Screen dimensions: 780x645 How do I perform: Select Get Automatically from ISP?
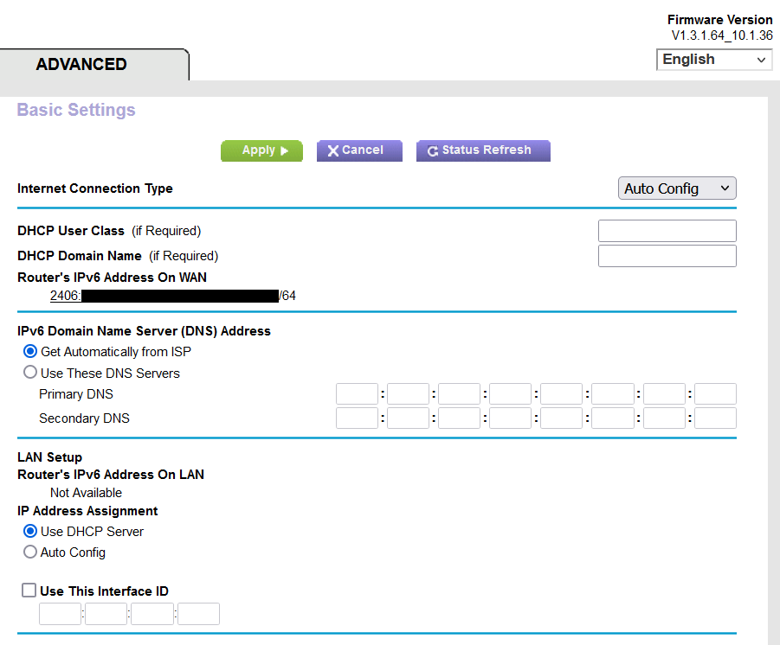pos(30,351)
